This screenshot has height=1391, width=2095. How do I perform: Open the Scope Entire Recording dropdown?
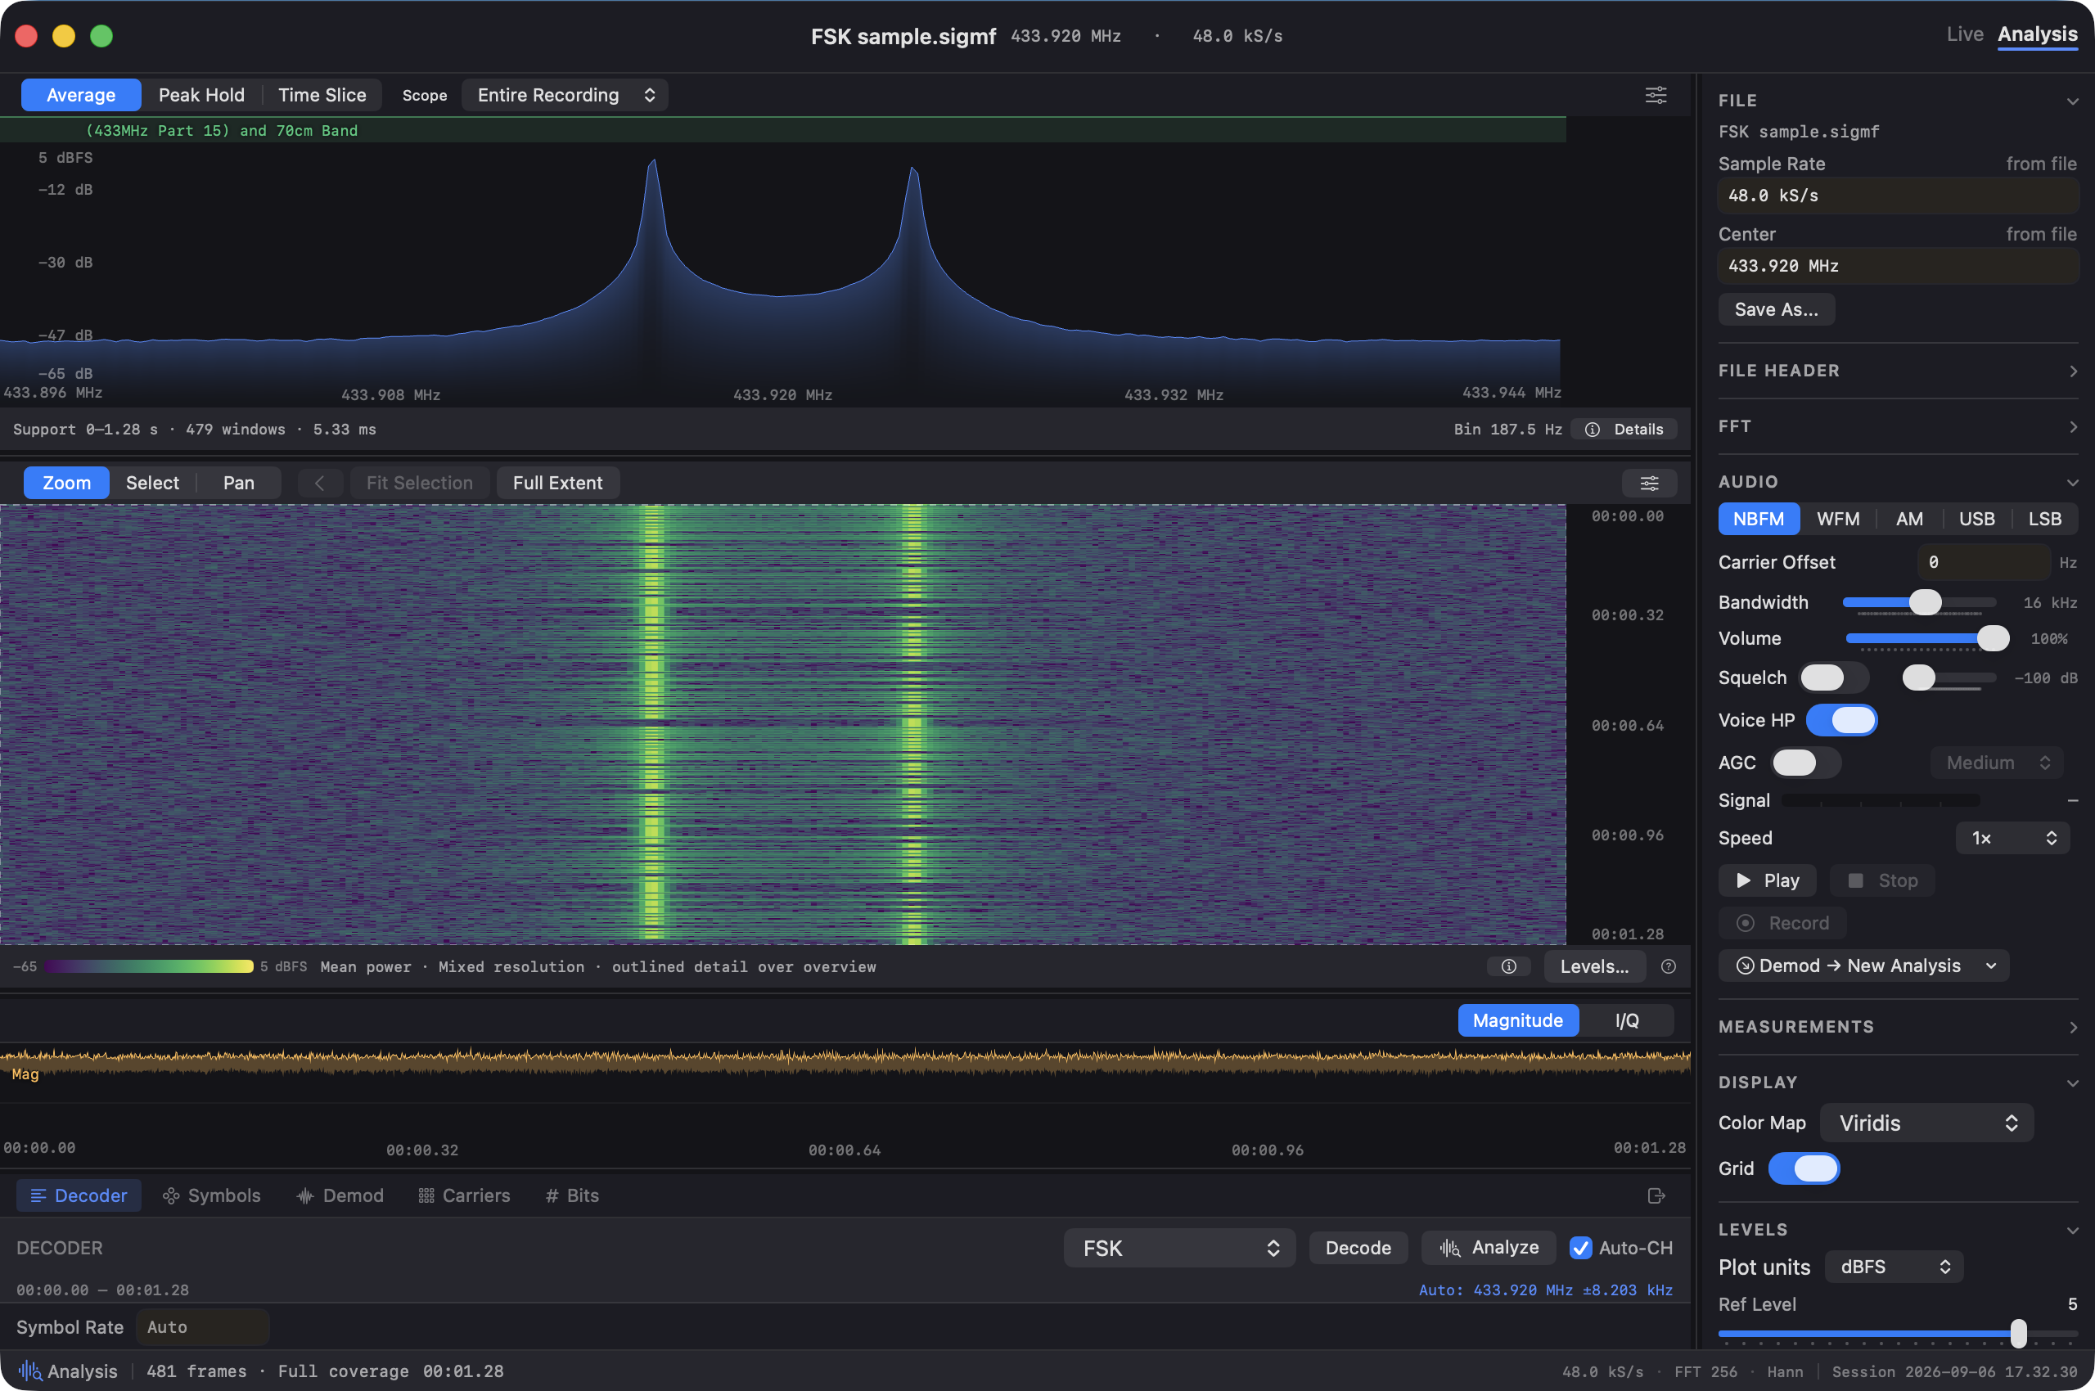(x=565, y=95)
